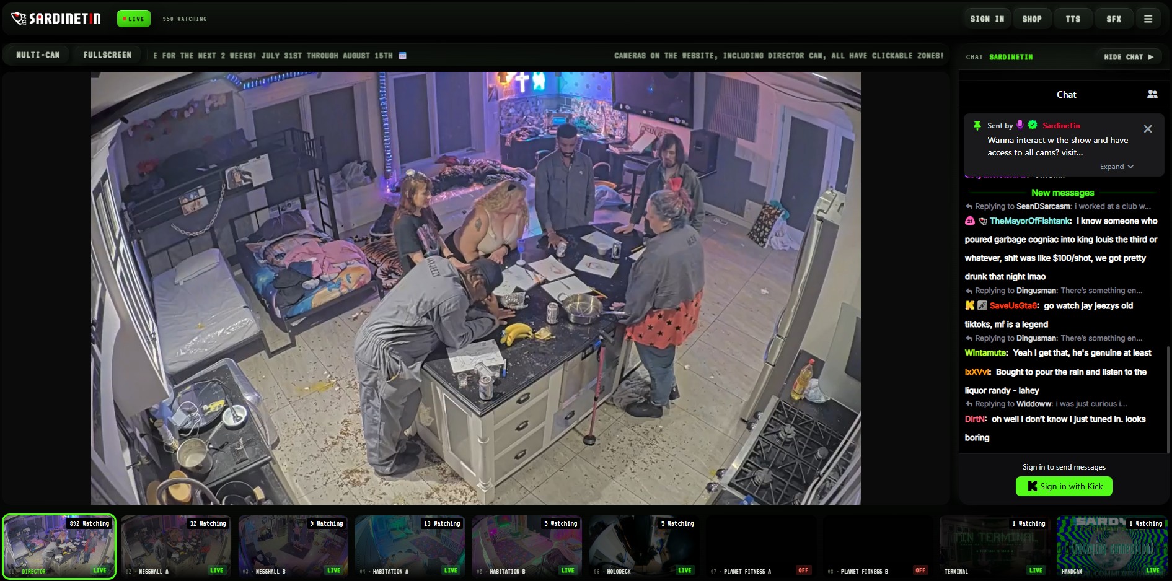Switch to Multi-Cam view
The width and height of the screenshot is (1172, 581).
[38, 55]
